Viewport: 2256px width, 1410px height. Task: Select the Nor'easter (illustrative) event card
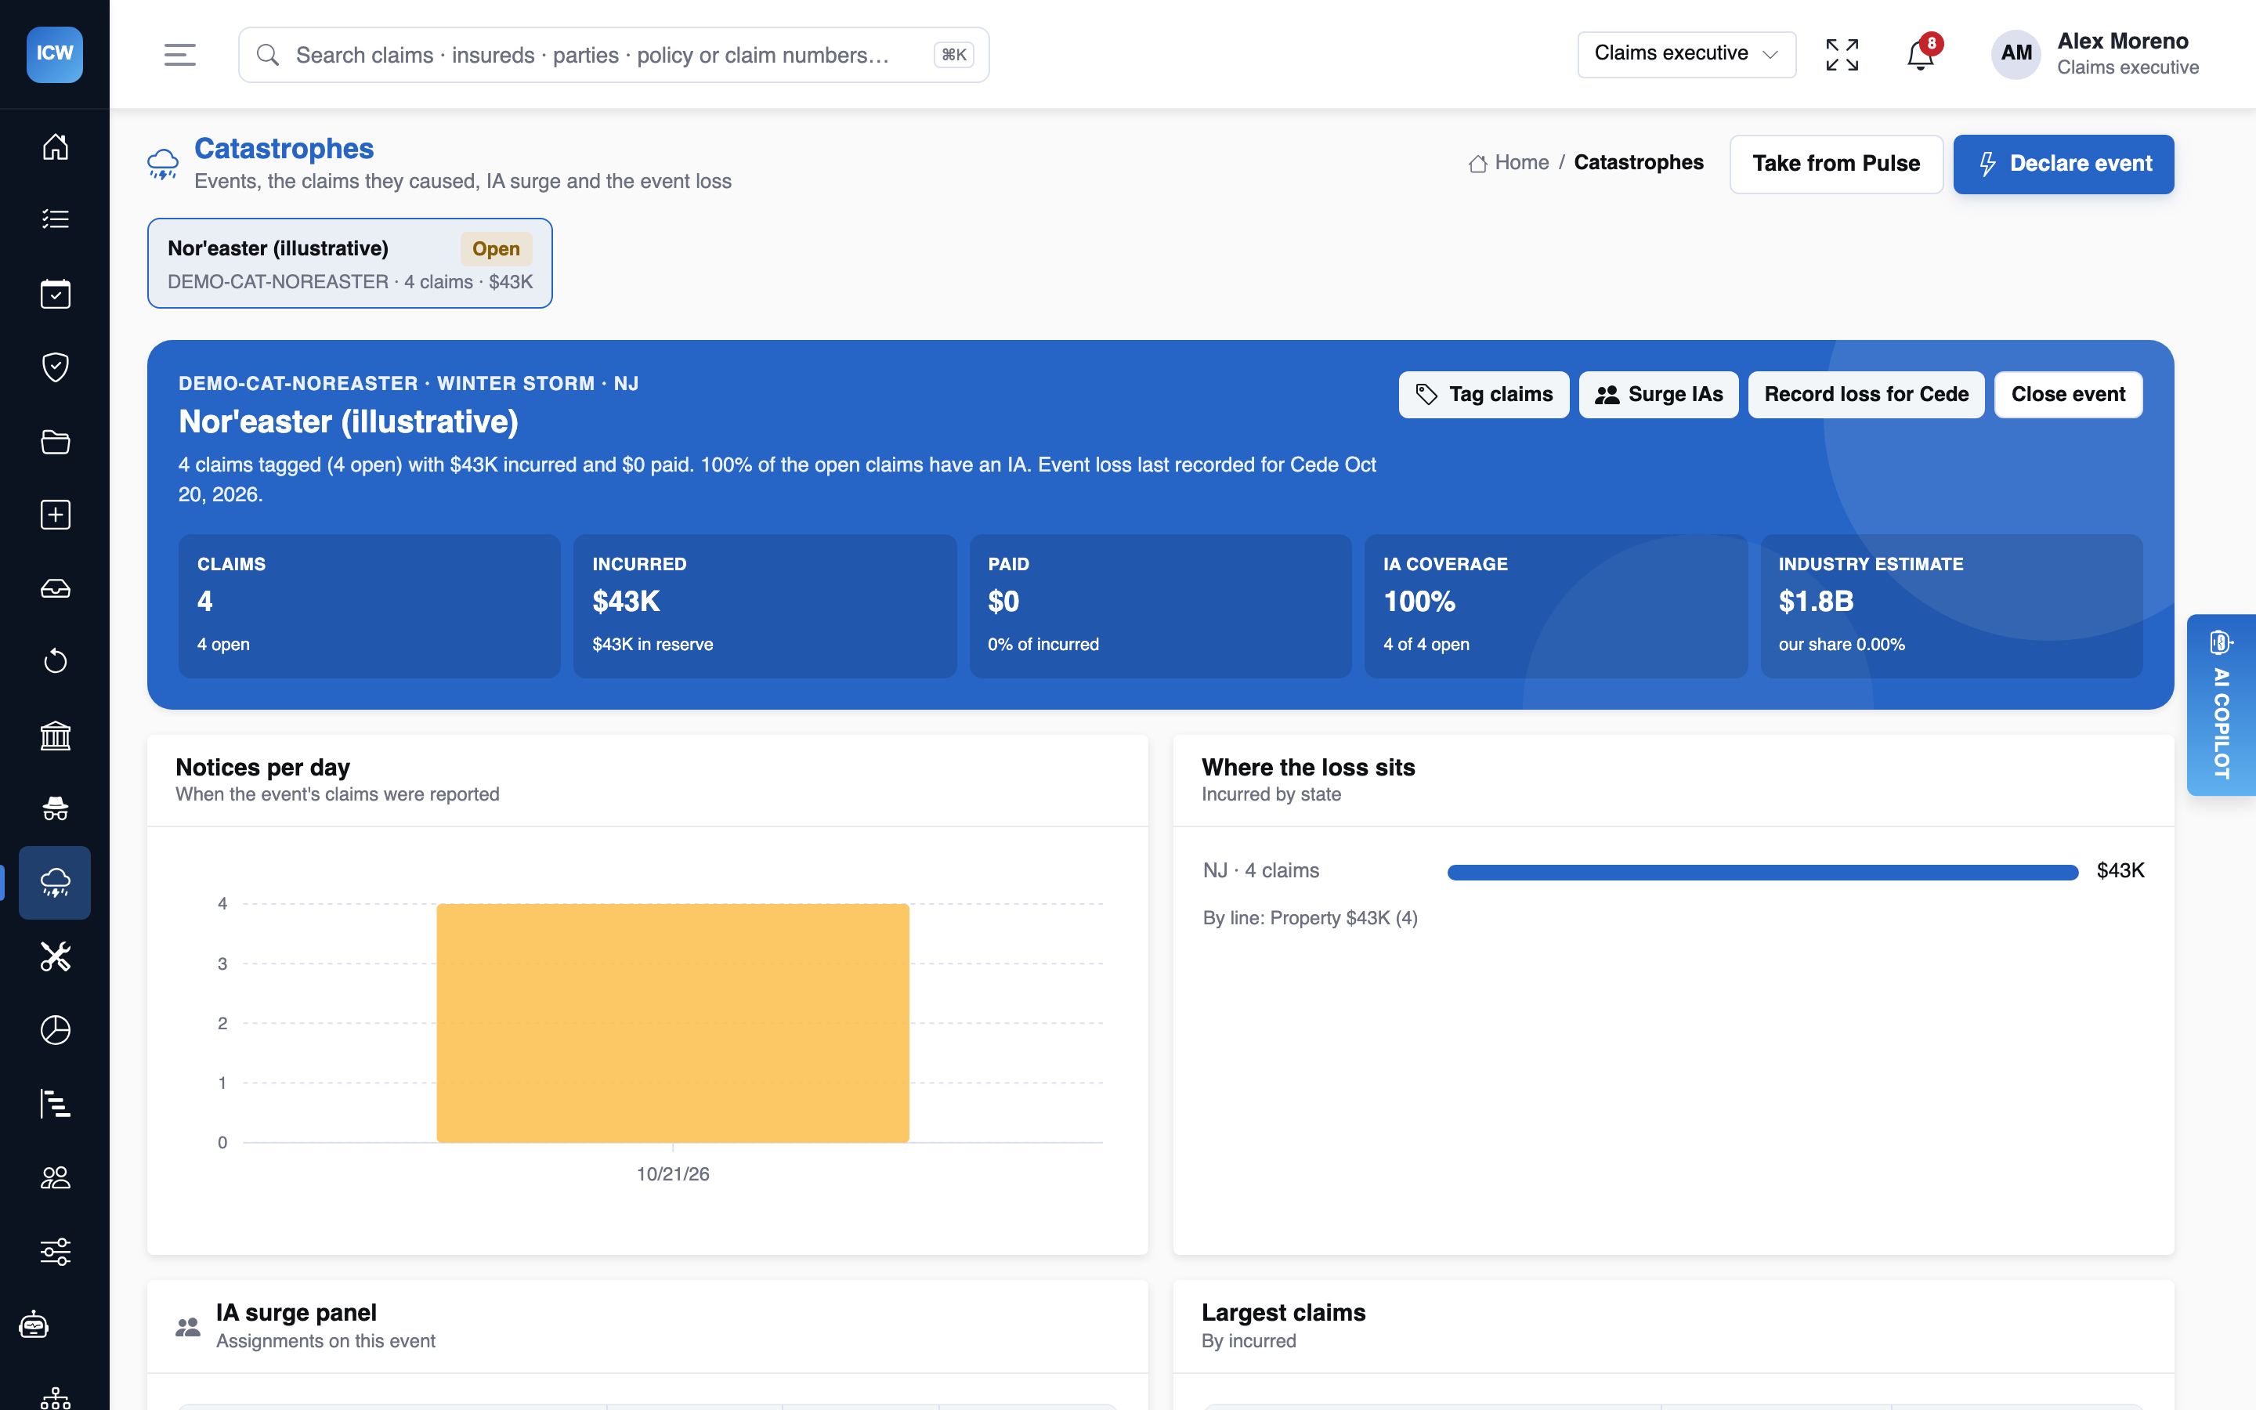349,263
